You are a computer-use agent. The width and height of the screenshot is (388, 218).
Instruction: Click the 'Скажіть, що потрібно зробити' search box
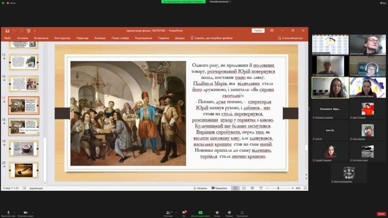211,38
